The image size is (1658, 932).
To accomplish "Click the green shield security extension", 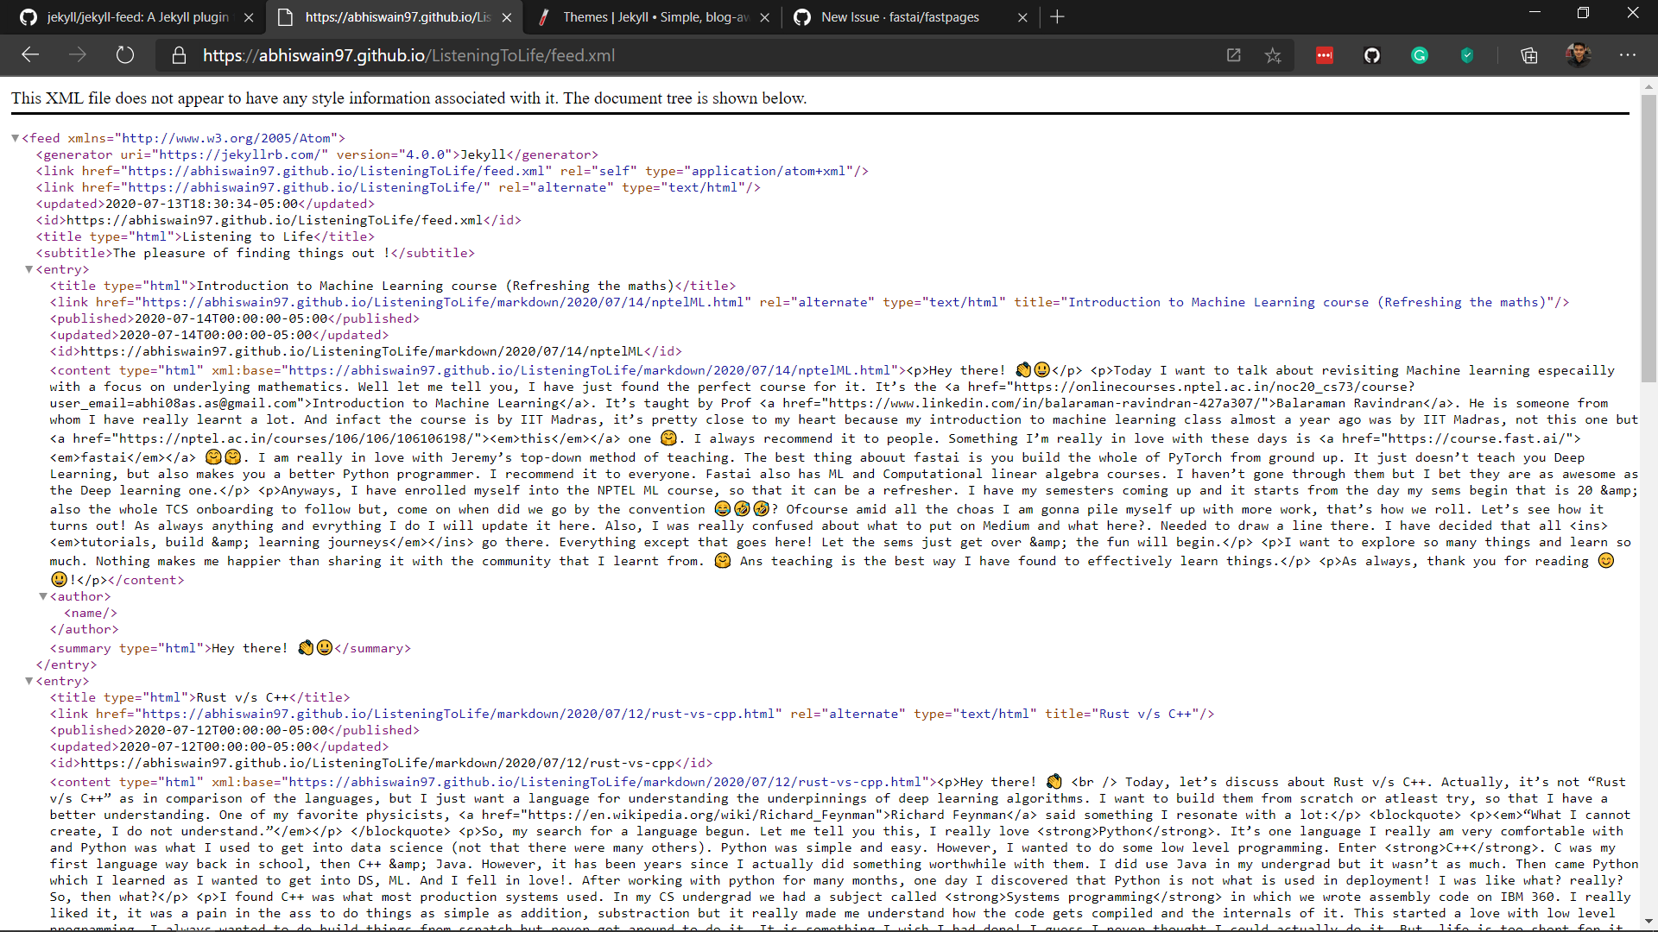I will pyautogui.click(x=1466, y=54).
